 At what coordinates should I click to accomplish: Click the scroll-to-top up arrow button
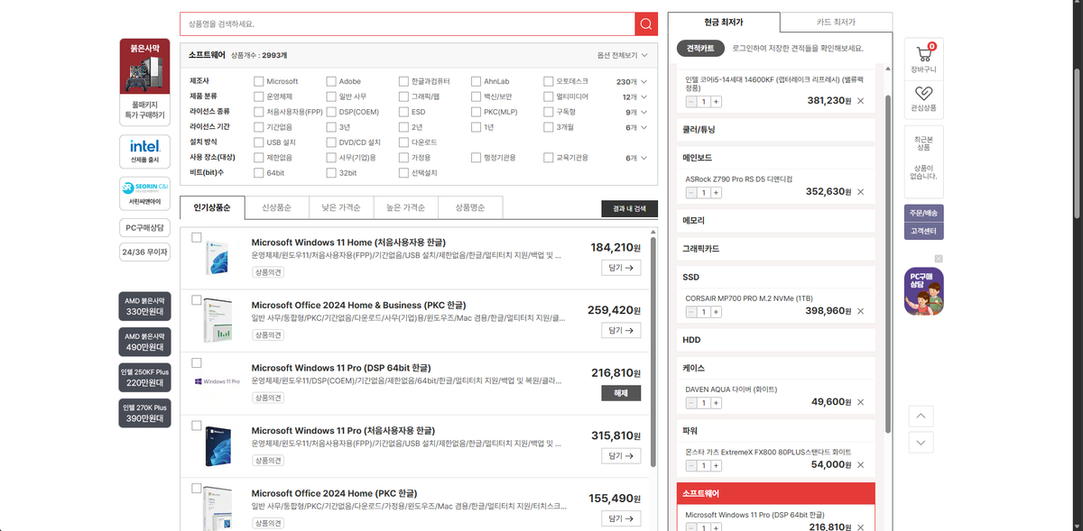[x=920, y=416]
